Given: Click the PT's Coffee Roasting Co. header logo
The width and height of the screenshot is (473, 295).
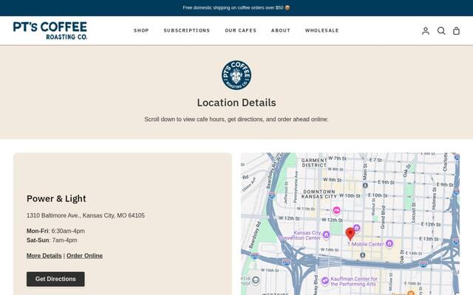Looking at the screenshot, I should (x=50, y=31).
